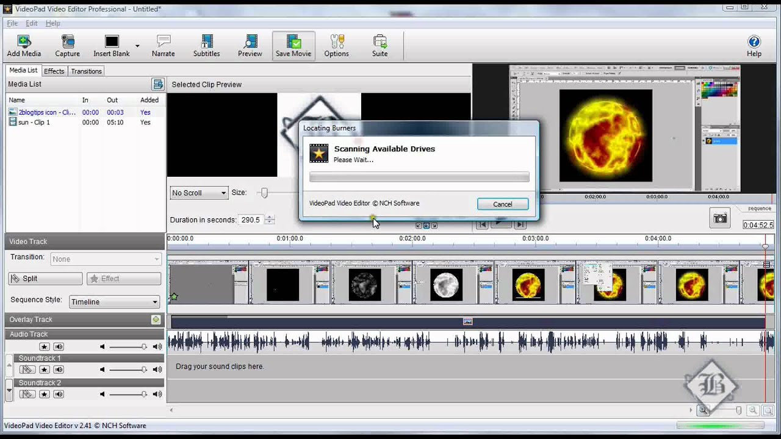Open the NCH Suite
Screen dimensions: 781x439
(380, 46)
